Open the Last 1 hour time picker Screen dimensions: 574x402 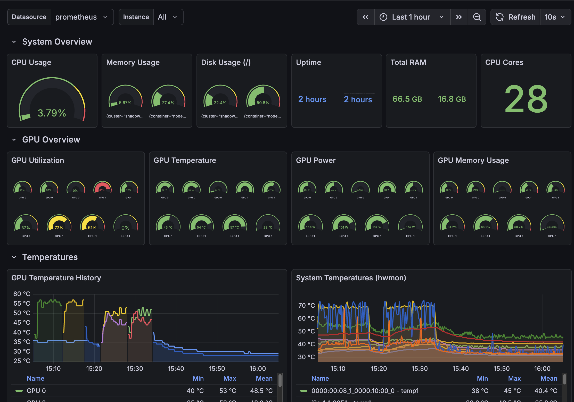point(412,17)
